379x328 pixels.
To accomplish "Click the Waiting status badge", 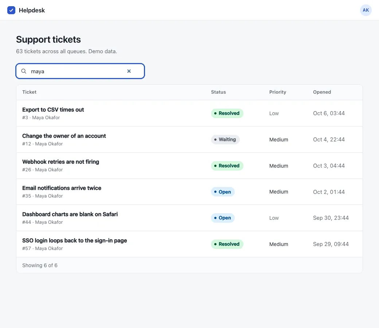I will 225,140.
